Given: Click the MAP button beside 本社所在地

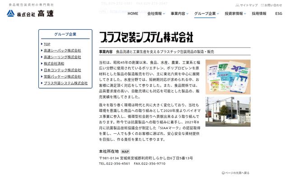Looking at the screenshot, I should pos(126,152).
